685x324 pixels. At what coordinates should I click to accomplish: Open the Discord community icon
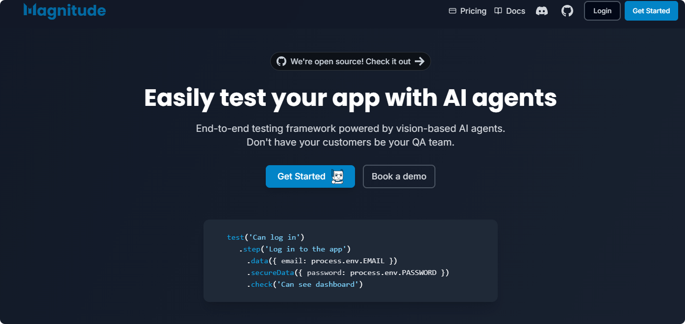coord(542,11)
